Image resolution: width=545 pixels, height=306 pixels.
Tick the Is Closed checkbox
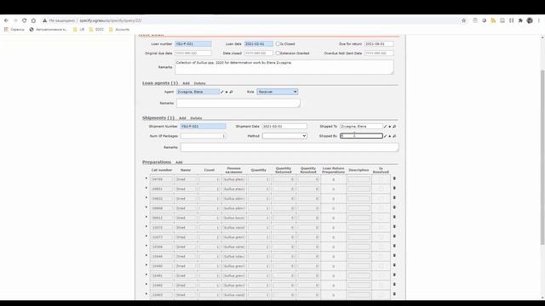278,44
